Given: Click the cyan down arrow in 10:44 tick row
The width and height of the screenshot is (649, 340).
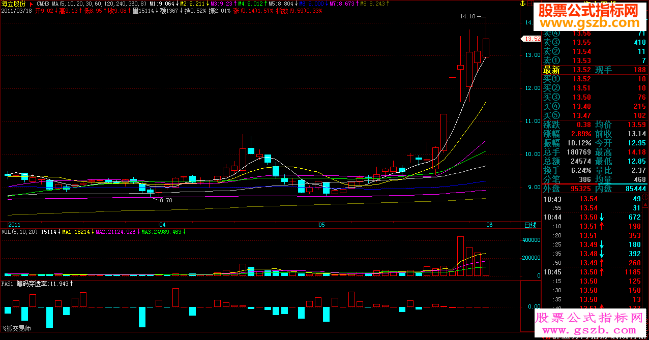Looking at the screenshot, I should pyautogui.click(x=601, y=217).
